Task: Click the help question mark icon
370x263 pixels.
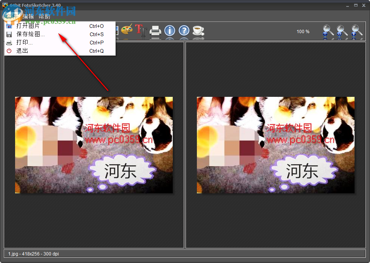Action: 184,31
